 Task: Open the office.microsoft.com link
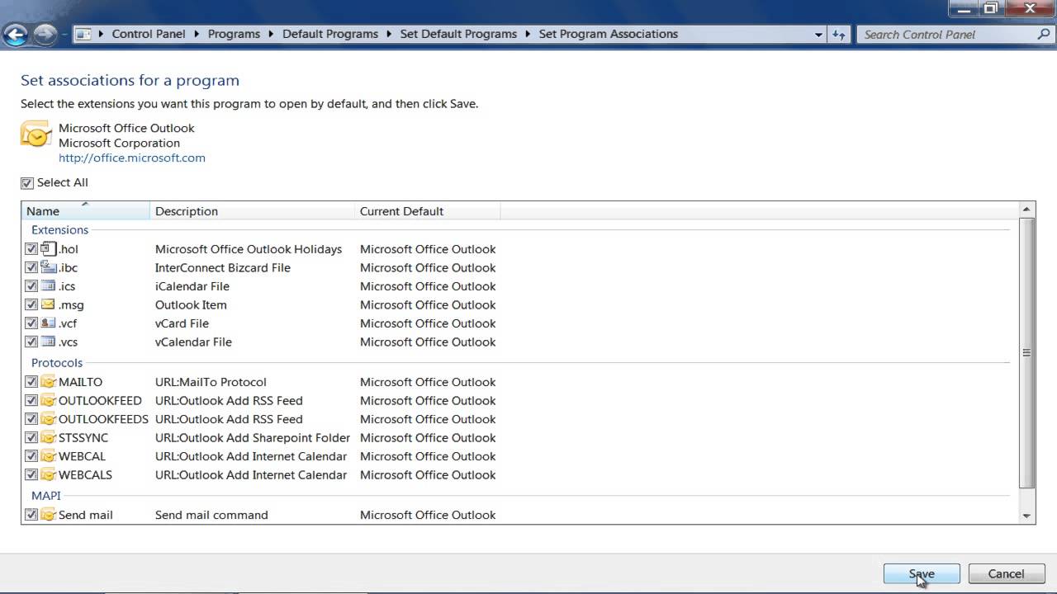coord(132,158)
